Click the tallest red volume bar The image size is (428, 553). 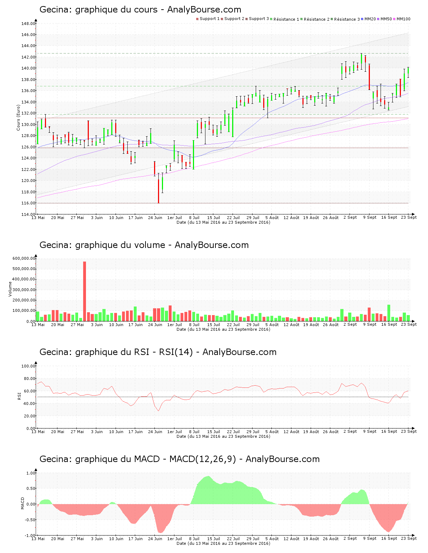(x=85, y=291)
